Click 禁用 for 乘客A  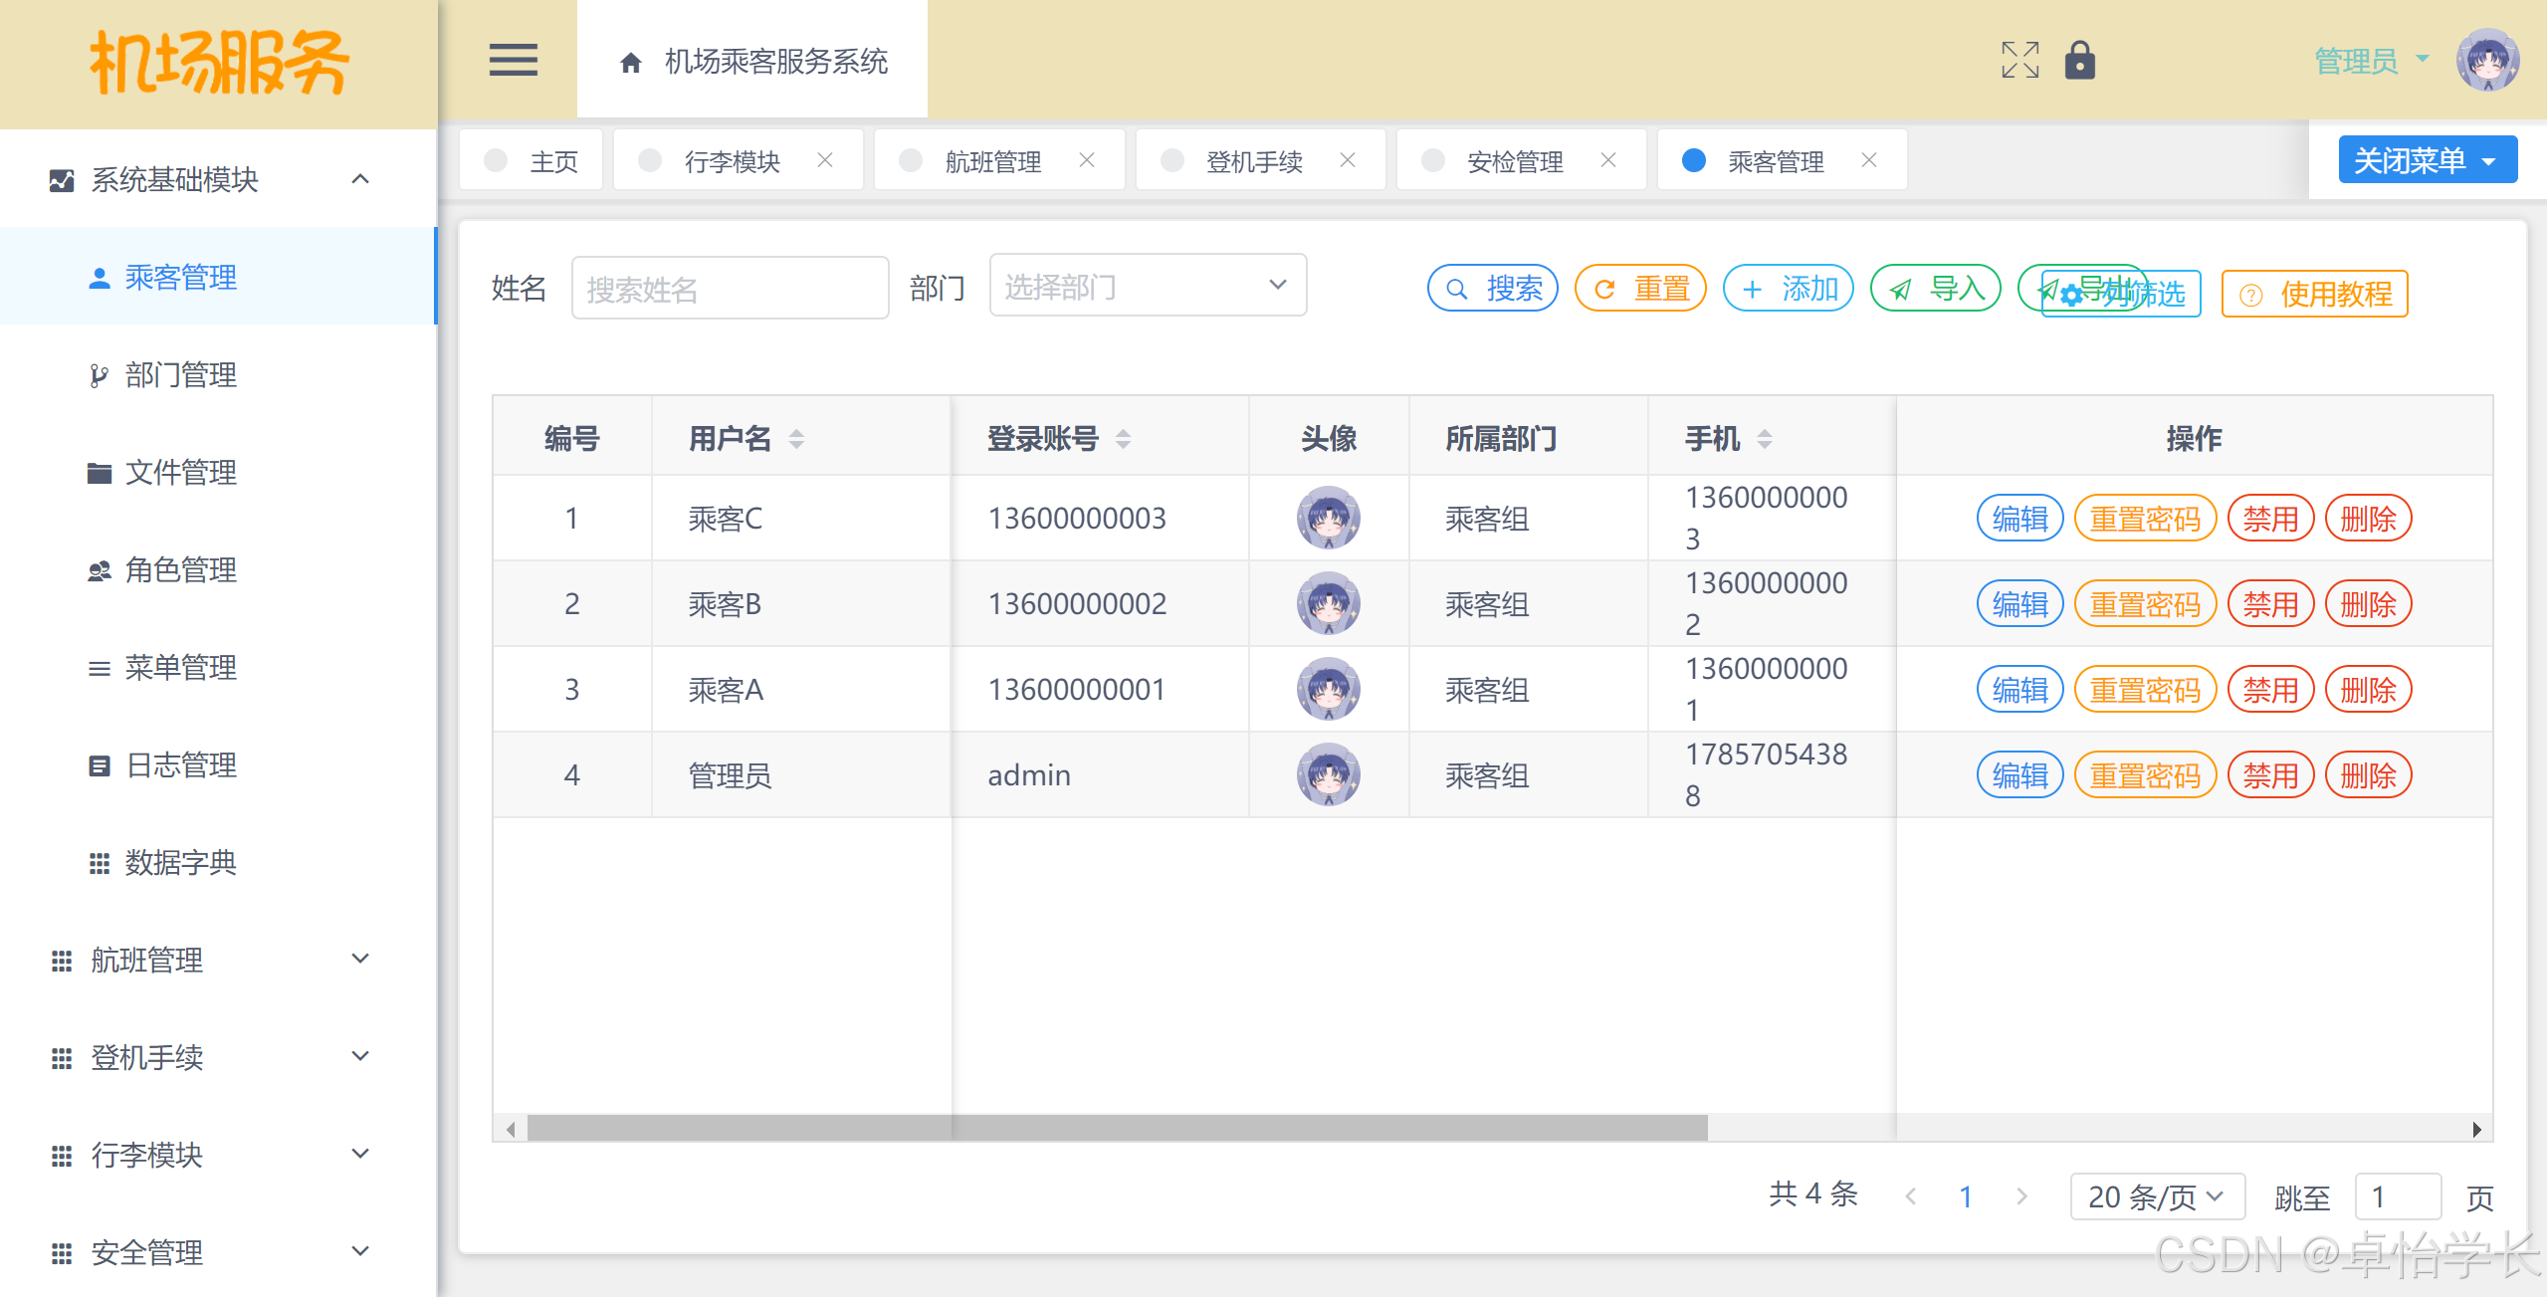coord(2270,690)
